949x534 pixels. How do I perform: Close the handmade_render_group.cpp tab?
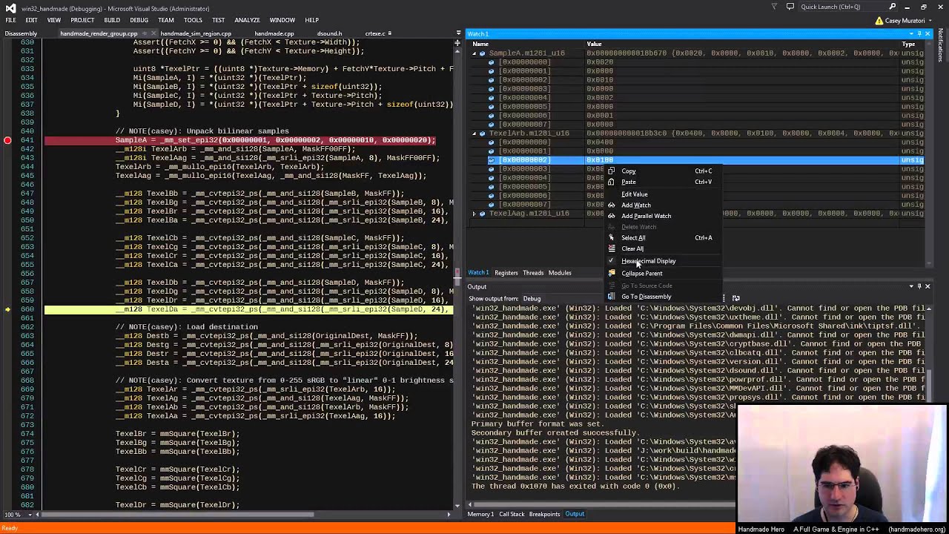click(153, 33)
